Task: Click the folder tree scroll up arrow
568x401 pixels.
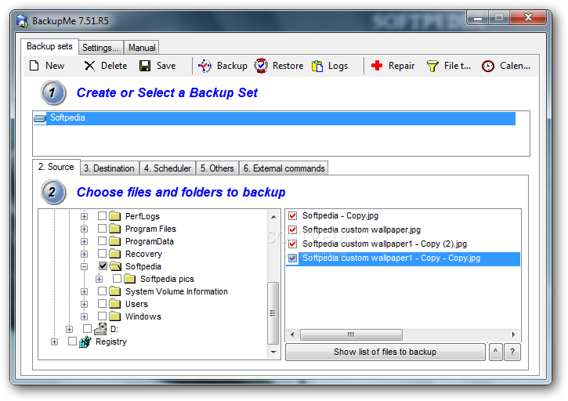Action: pyautogui.click(x=273, y=217)
